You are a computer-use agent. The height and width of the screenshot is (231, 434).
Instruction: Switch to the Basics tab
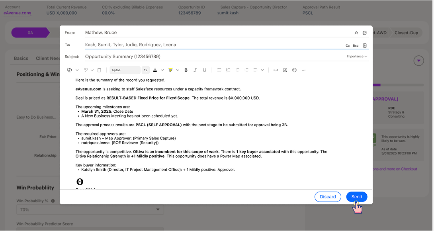tap(21, 58)
